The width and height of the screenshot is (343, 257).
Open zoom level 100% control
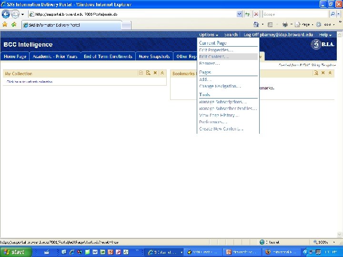[324, 242]
